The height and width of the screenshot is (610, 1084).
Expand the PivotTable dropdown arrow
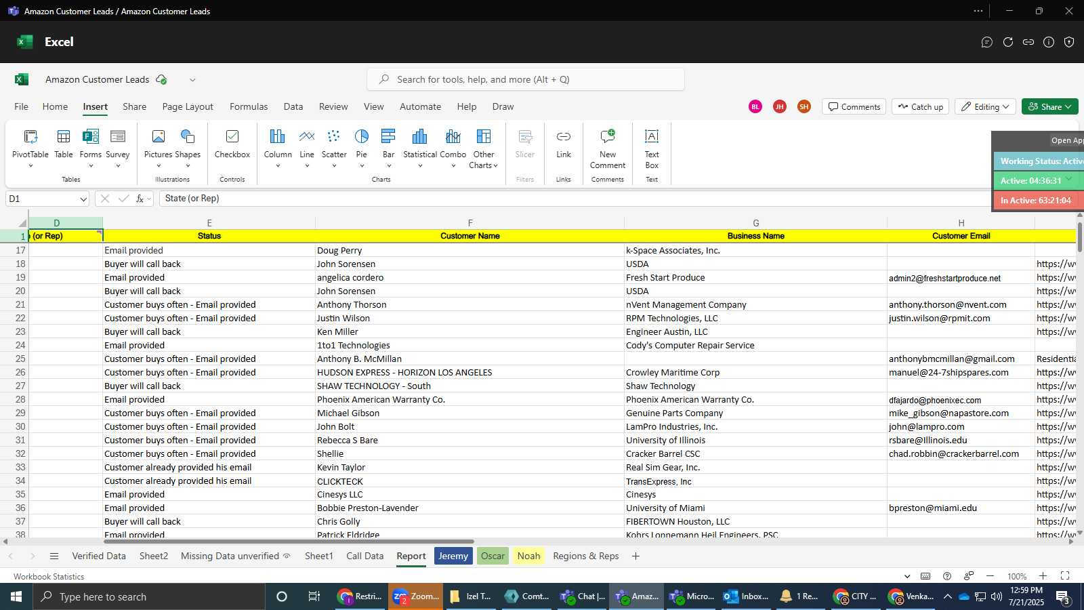pyautogui.click(x=30, y=166)
